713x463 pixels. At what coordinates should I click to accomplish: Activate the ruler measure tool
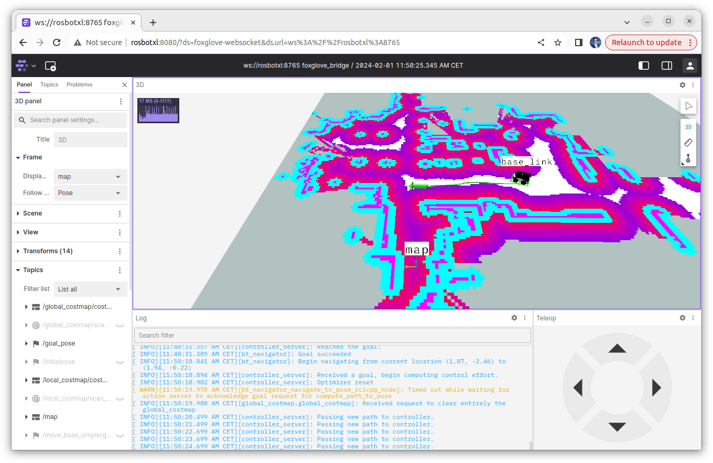click(x=688, y=142)
